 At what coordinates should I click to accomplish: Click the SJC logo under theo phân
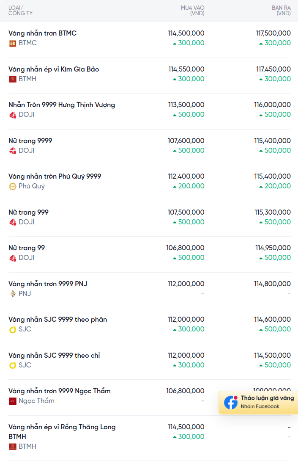coord(13,329)
